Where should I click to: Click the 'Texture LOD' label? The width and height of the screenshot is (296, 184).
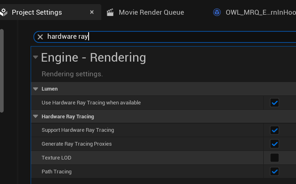pyautogui.click(x=56, y=158)
